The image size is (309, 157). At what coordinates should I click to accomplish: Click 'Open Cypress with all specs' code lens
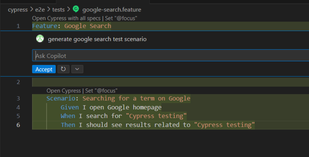click(66, 18)
